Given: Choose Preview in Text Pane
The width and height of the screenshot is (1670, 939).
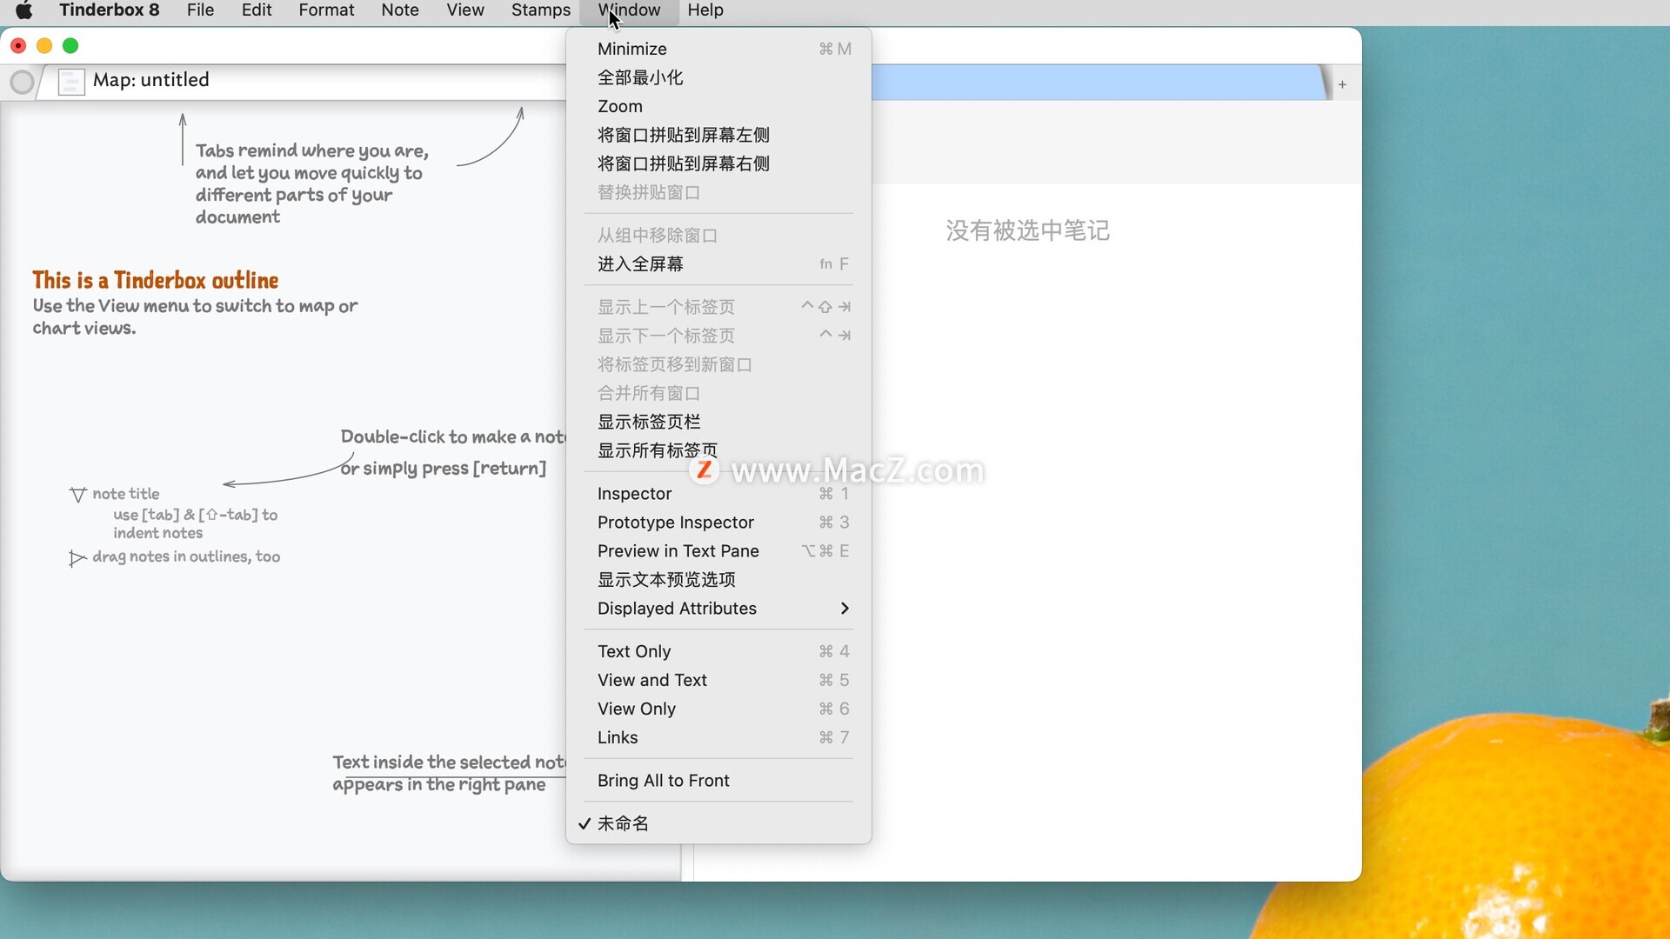Looking at the screenshot, I should [718, 551].
